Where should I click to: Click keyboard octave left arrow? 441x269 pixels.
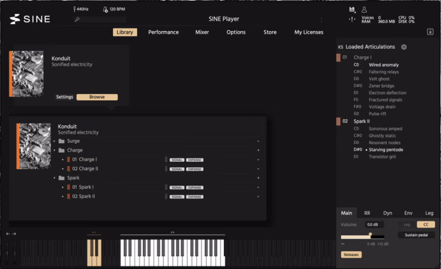click(8, 234)
